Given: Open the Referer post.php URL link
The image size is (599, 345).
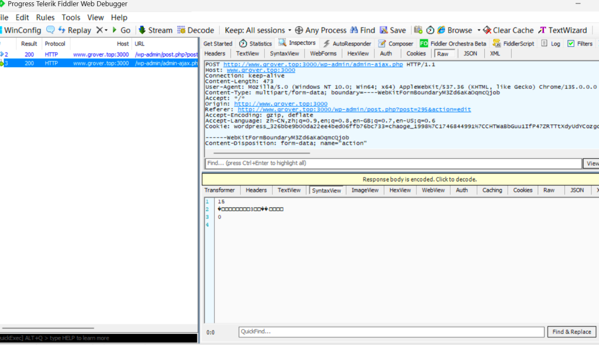Looking at the screenshot, I should 354,109.
